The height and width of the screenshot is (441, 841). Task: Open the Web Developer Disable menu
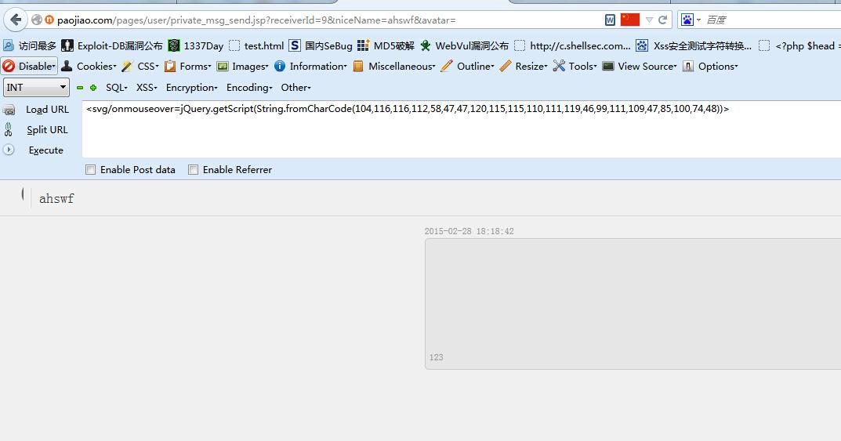point(29,66)
